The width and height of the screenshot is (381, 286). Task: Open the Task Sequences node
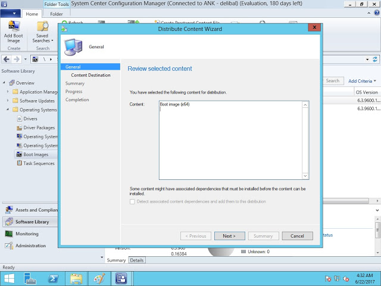coord(39,163)
